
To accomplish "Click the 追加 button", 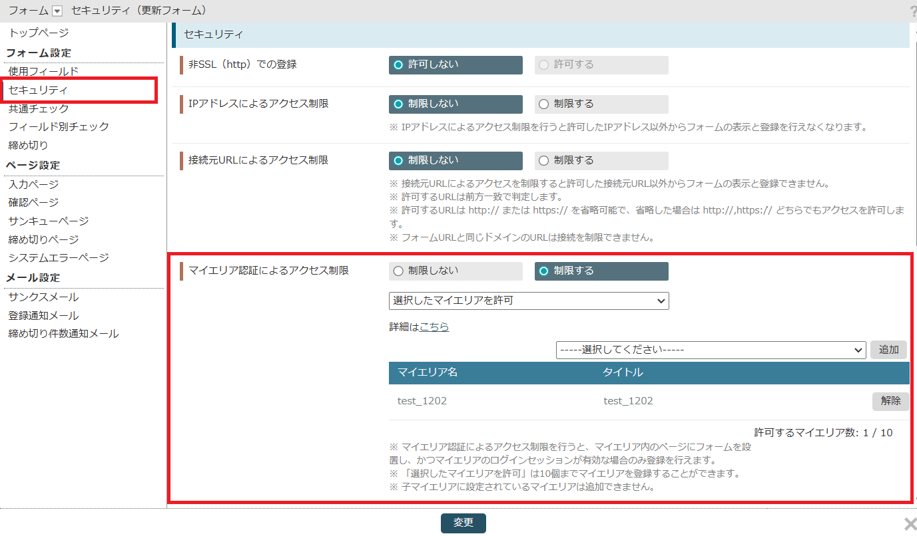I will coord(888,350).
